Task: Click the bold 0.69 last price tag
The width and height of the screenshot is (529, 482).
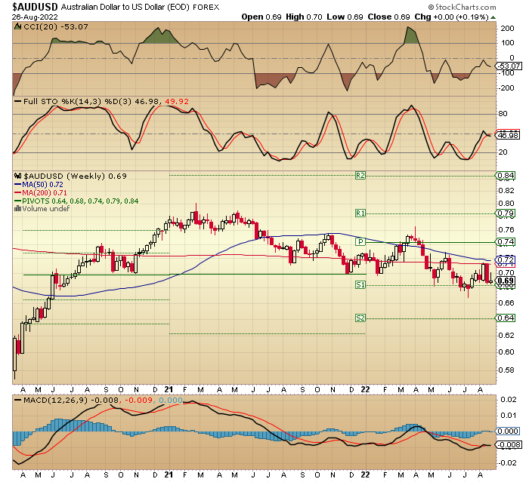Action: click(x=505, y=281)
